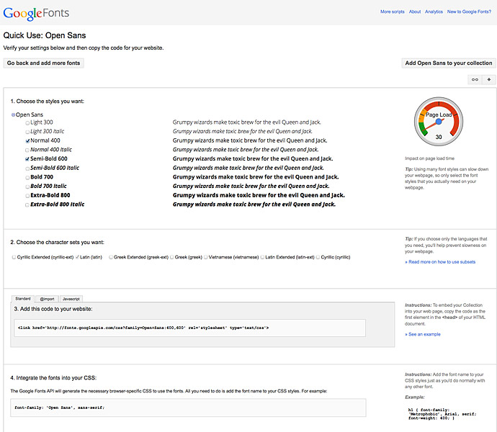Open the Analytics link
497x432 pixels.
pos(434,12)
